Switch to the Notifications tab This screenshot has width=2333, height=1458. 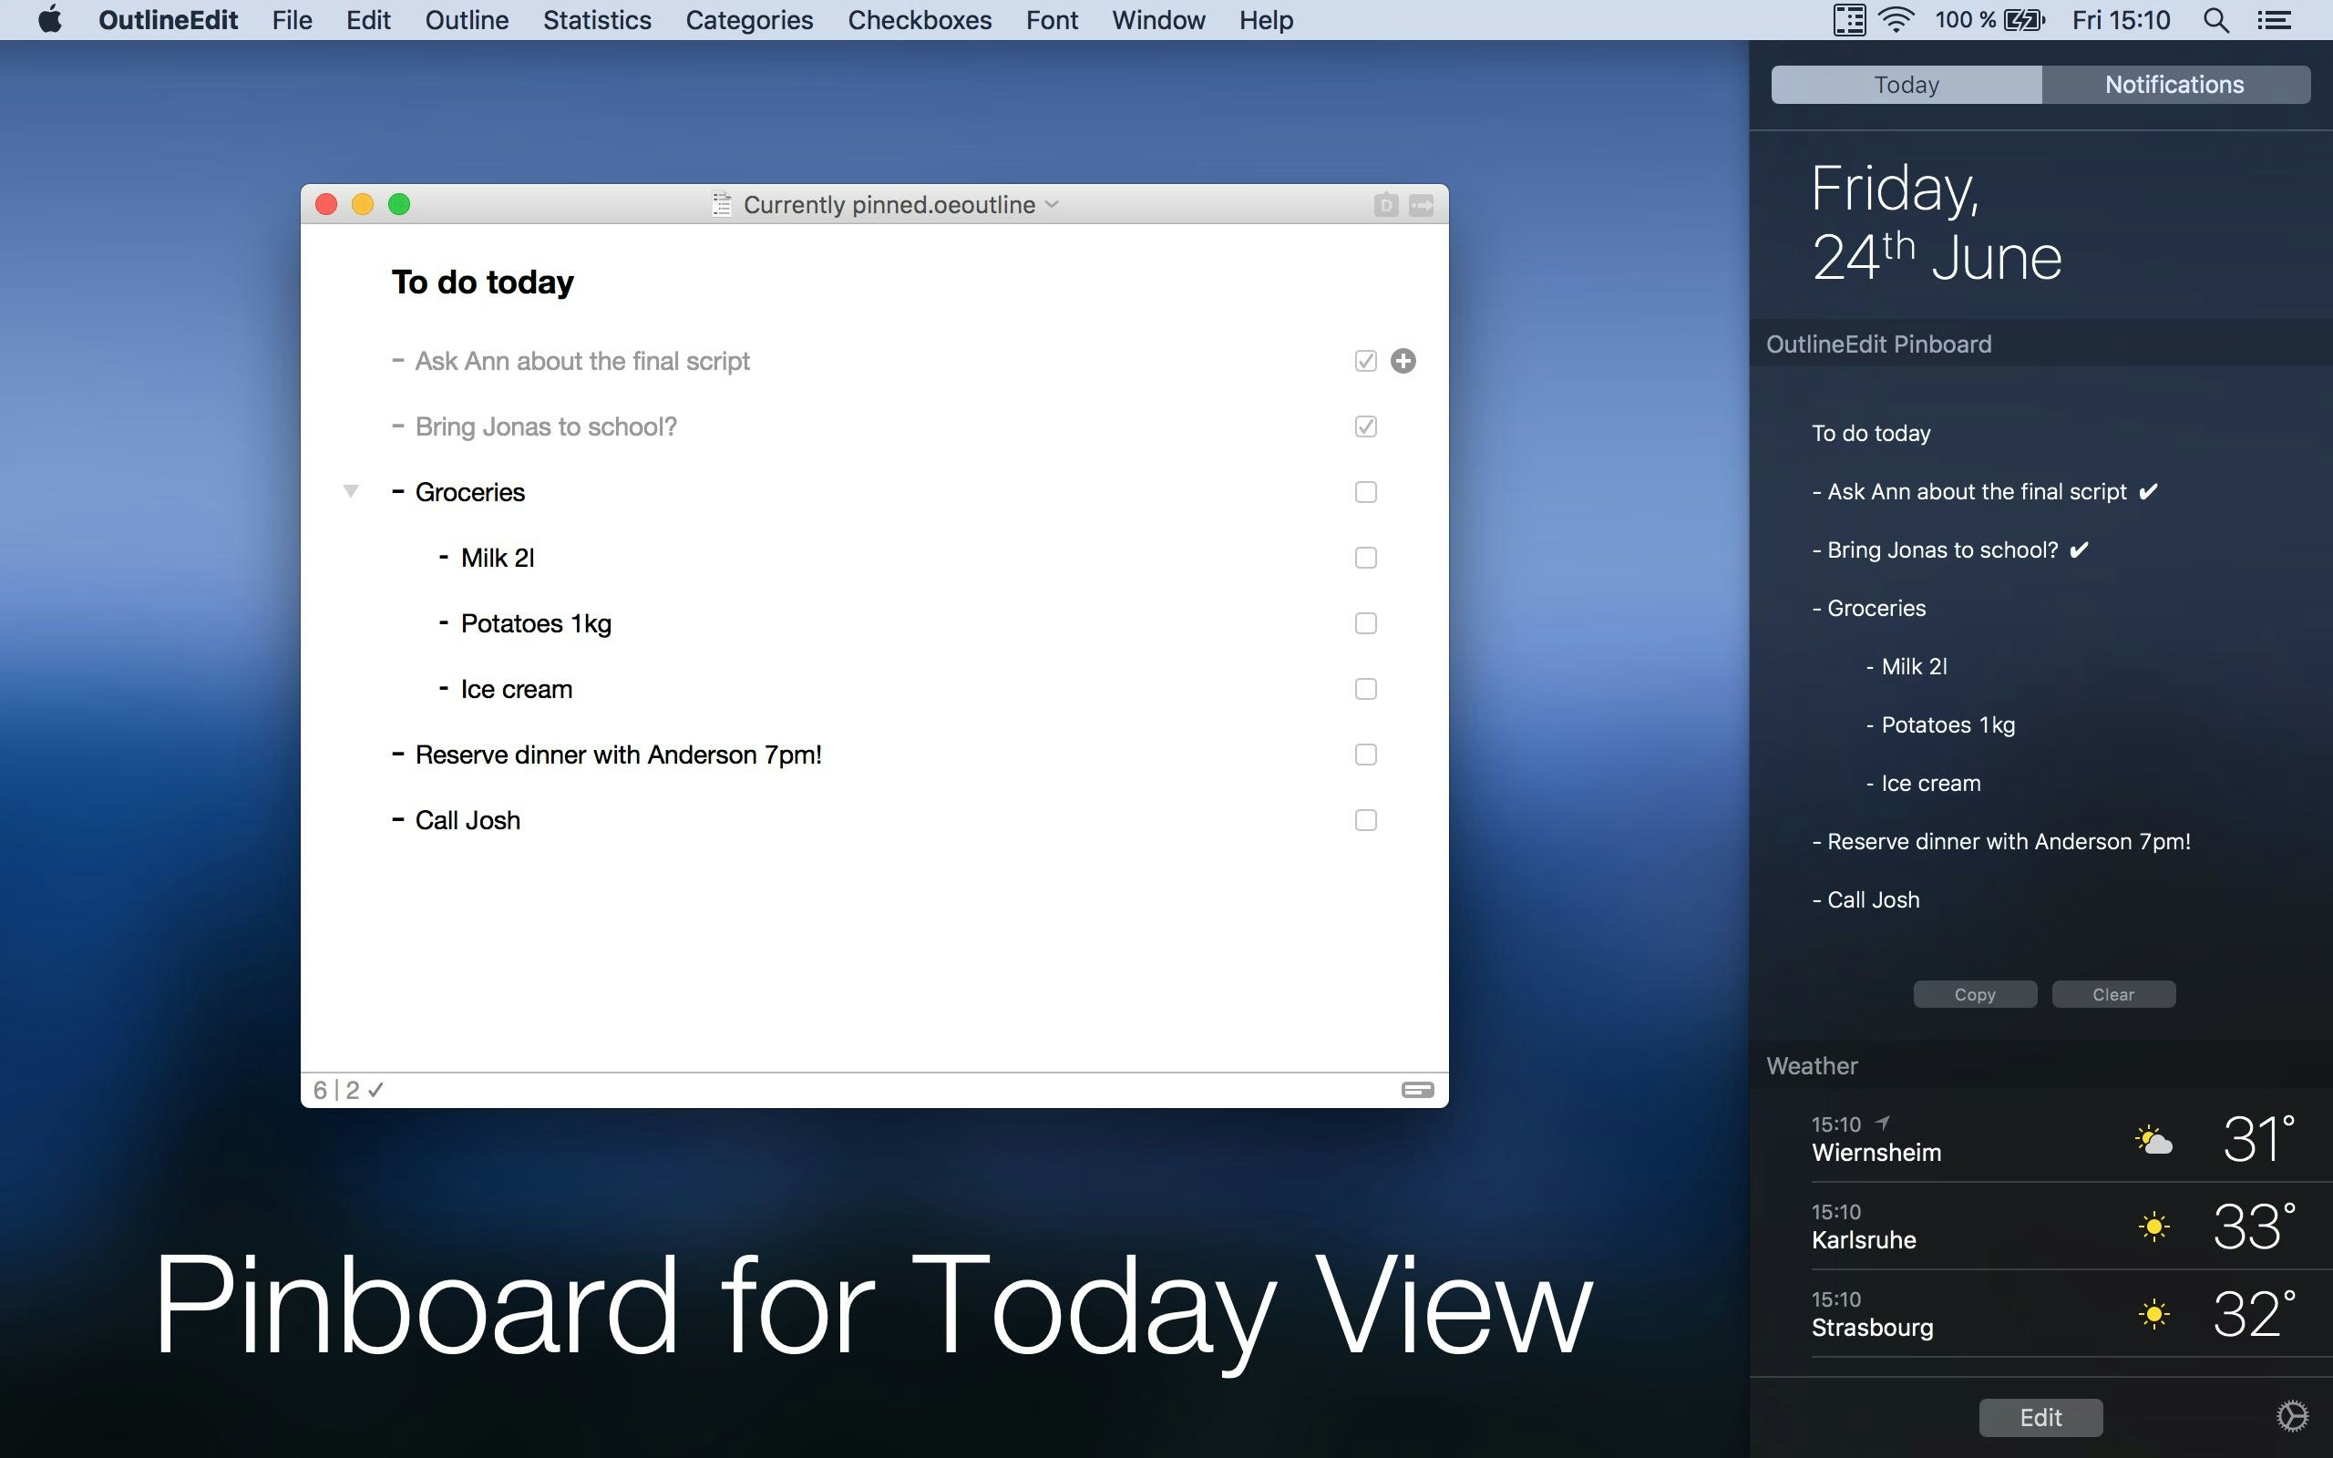[2174, 85]
